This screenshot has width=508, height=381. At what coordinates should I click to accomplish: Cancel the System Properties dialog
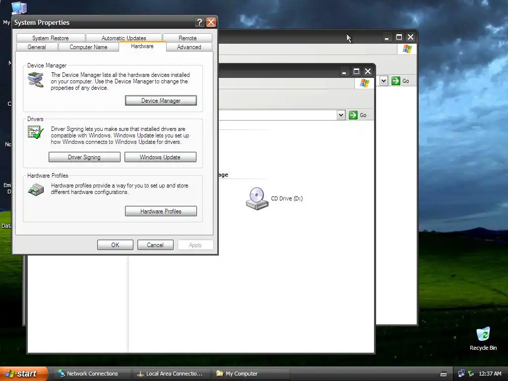click(x=155, y=245)
